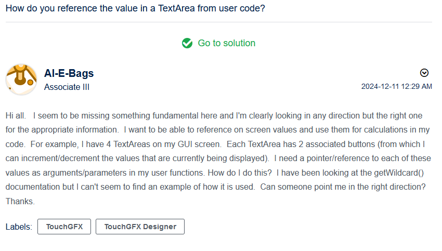Click the Associate III rank text

point(67,87)
